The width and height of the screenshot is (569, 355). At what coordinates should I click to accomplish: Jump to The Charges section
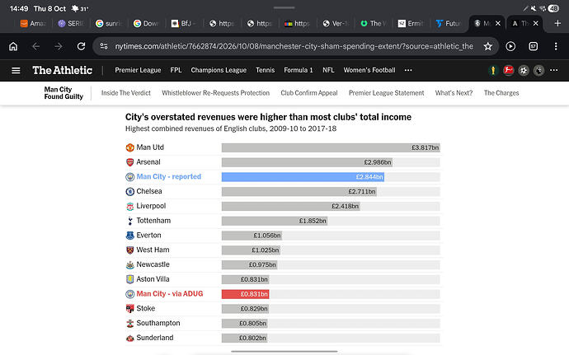(x=501, y=93)
